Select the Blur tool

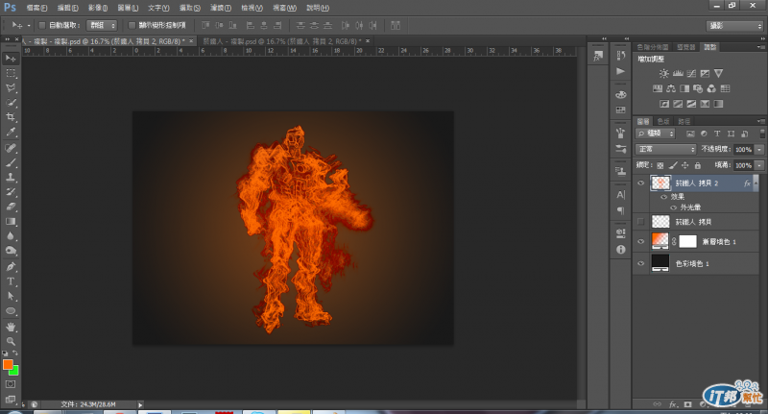pyautogui.click(x=11, y=236)
